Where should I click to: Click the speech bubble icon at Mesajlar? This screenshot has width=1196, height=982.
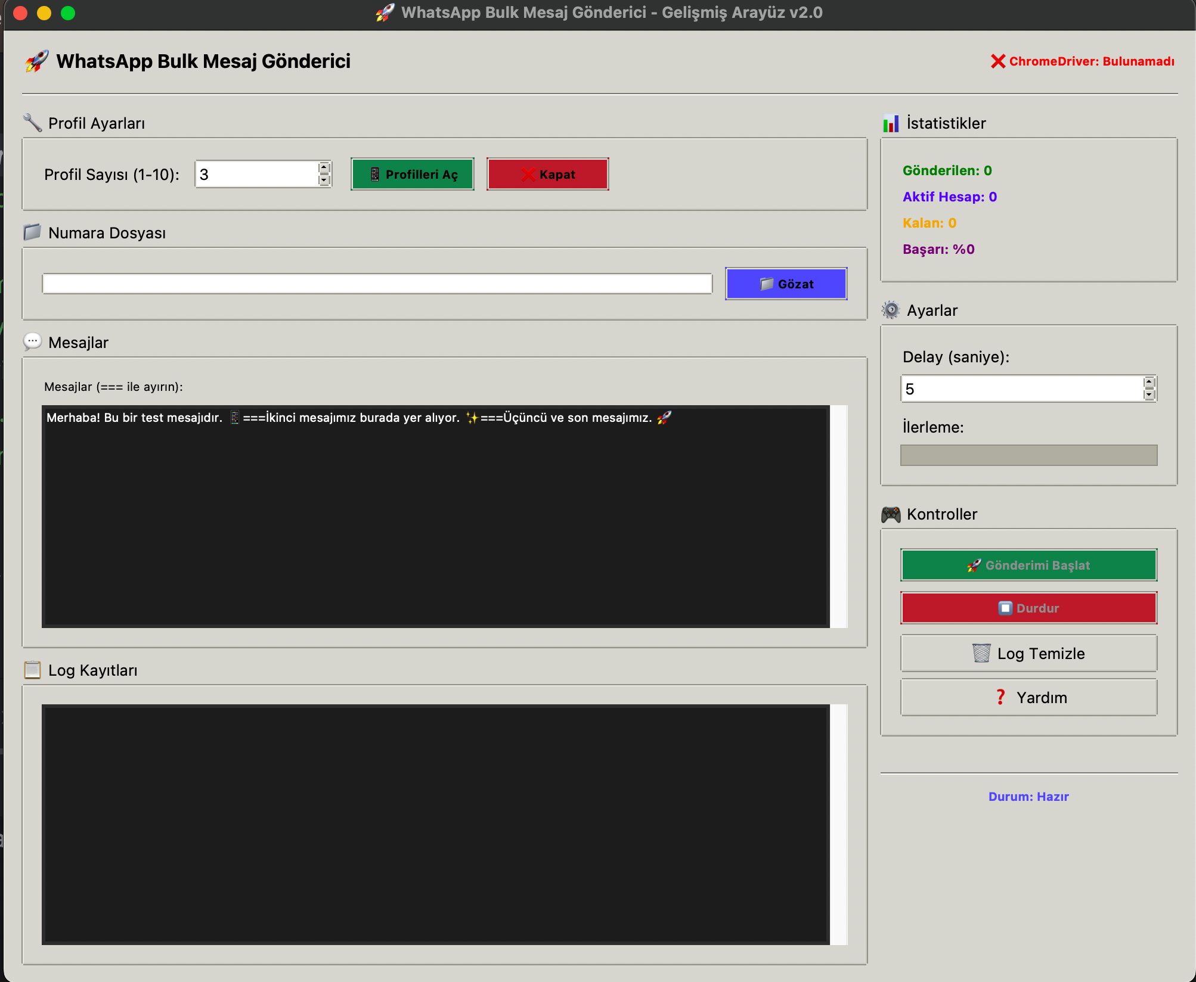(32, 341)
